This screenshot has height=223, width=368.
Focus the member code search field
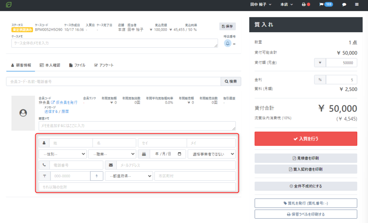(x=114, y=81)
